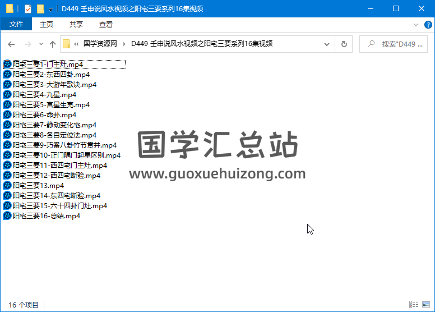This screenshot has height=312, width=435.
Task: Click the video icon of 阳宅三要12-西四宅断验.mp4
Action: [7, 175]
